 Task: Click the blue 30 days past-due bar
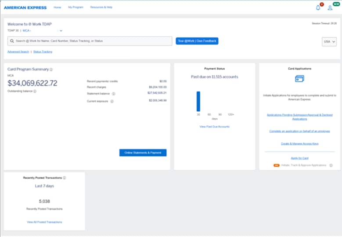(198, 102)
